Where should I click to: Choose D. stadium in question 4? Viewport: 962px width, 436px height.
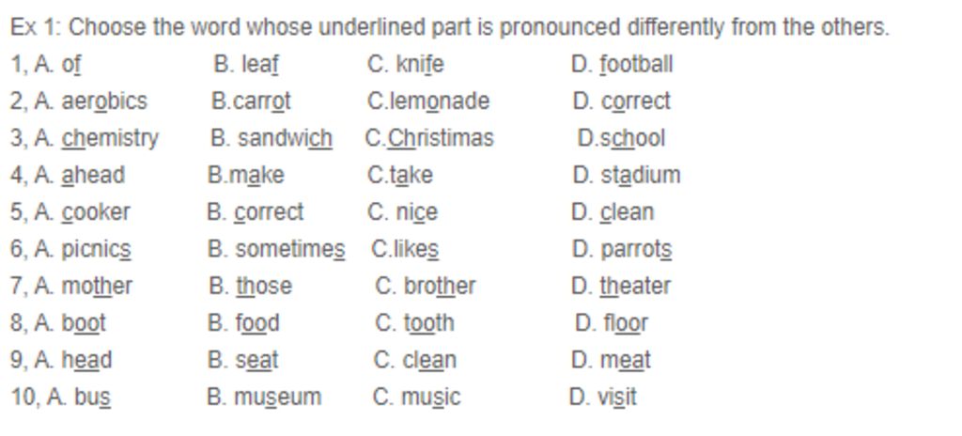(627, 175)
